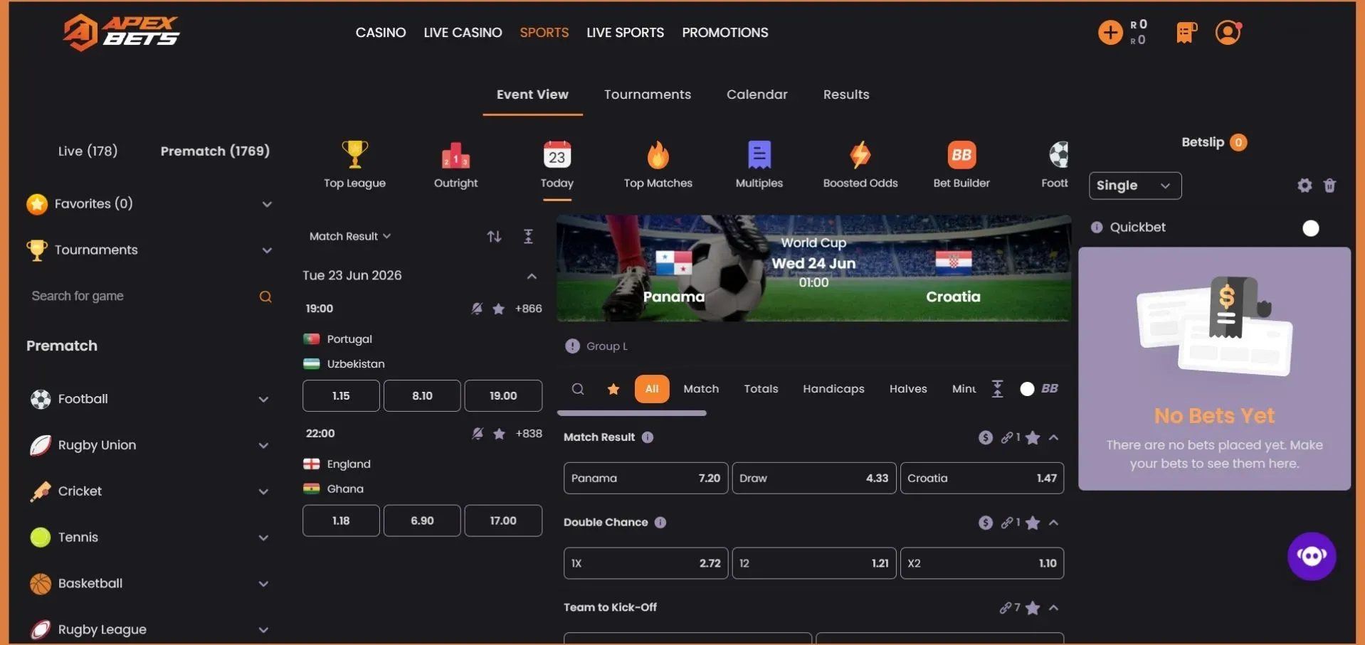The image size is (1365, 645).
Task: Switch to the Tournaments tab
Action: [x=647, y=95]
